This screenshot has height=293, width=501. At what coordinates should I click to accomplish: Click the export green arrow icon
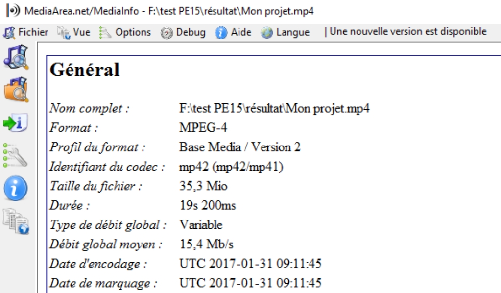15,122
